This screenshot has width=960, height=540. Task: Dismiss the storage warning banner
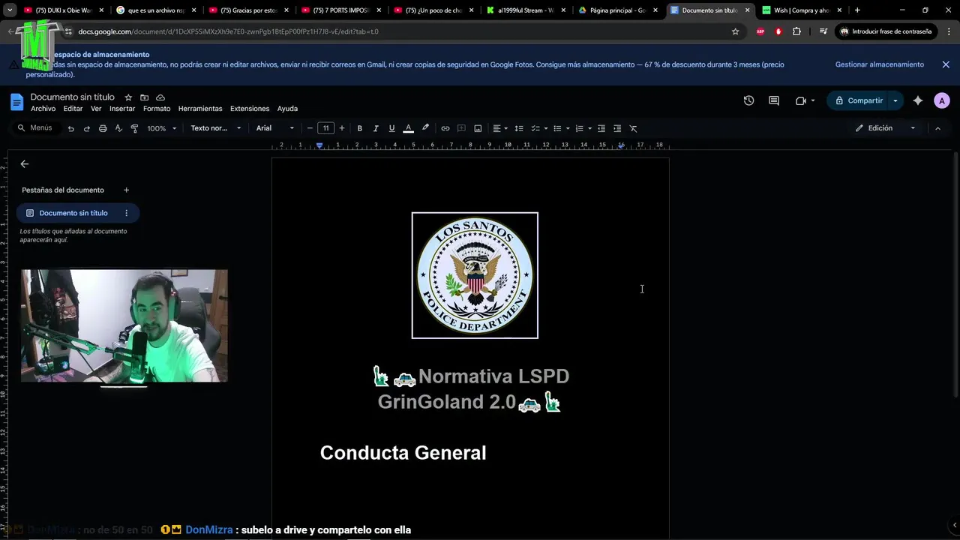pyautogui.click(x=946, y=64)
